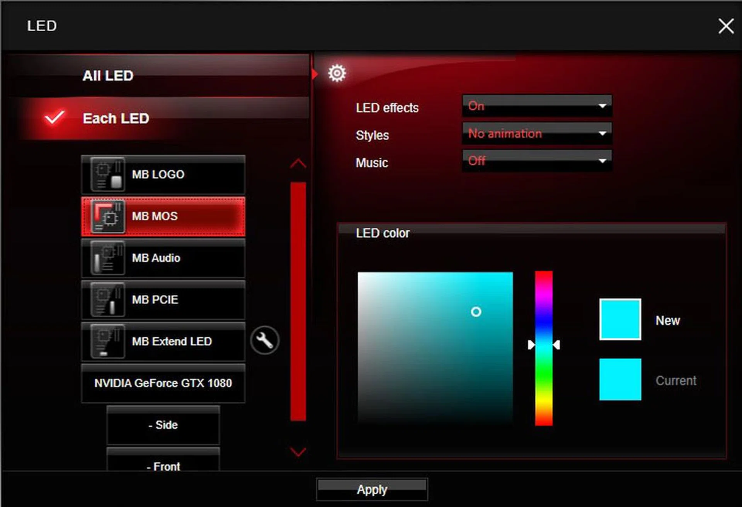Open the LED effects dropdown
742x507 pixels.
(537, 106)
